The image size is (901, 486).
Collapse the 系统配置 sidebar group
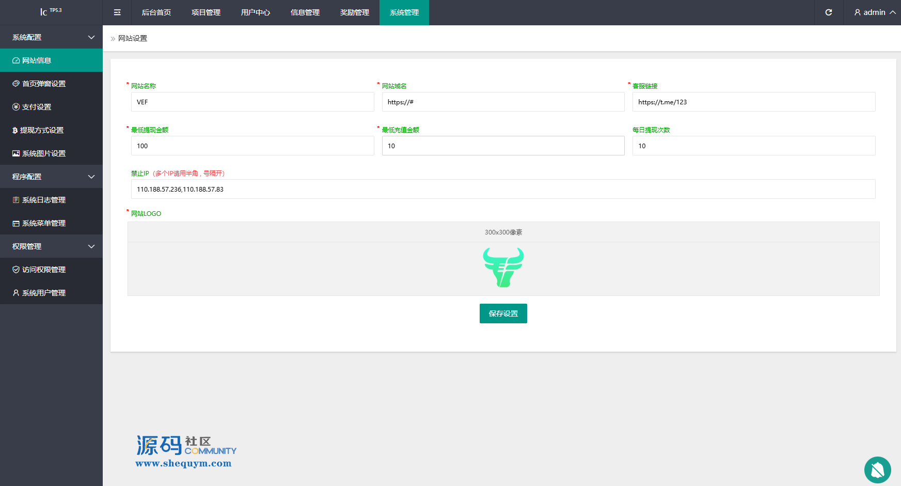click(51, 37)
